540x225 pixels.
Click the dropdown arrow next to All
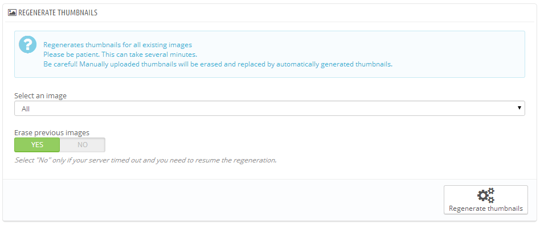click(519, 108)
